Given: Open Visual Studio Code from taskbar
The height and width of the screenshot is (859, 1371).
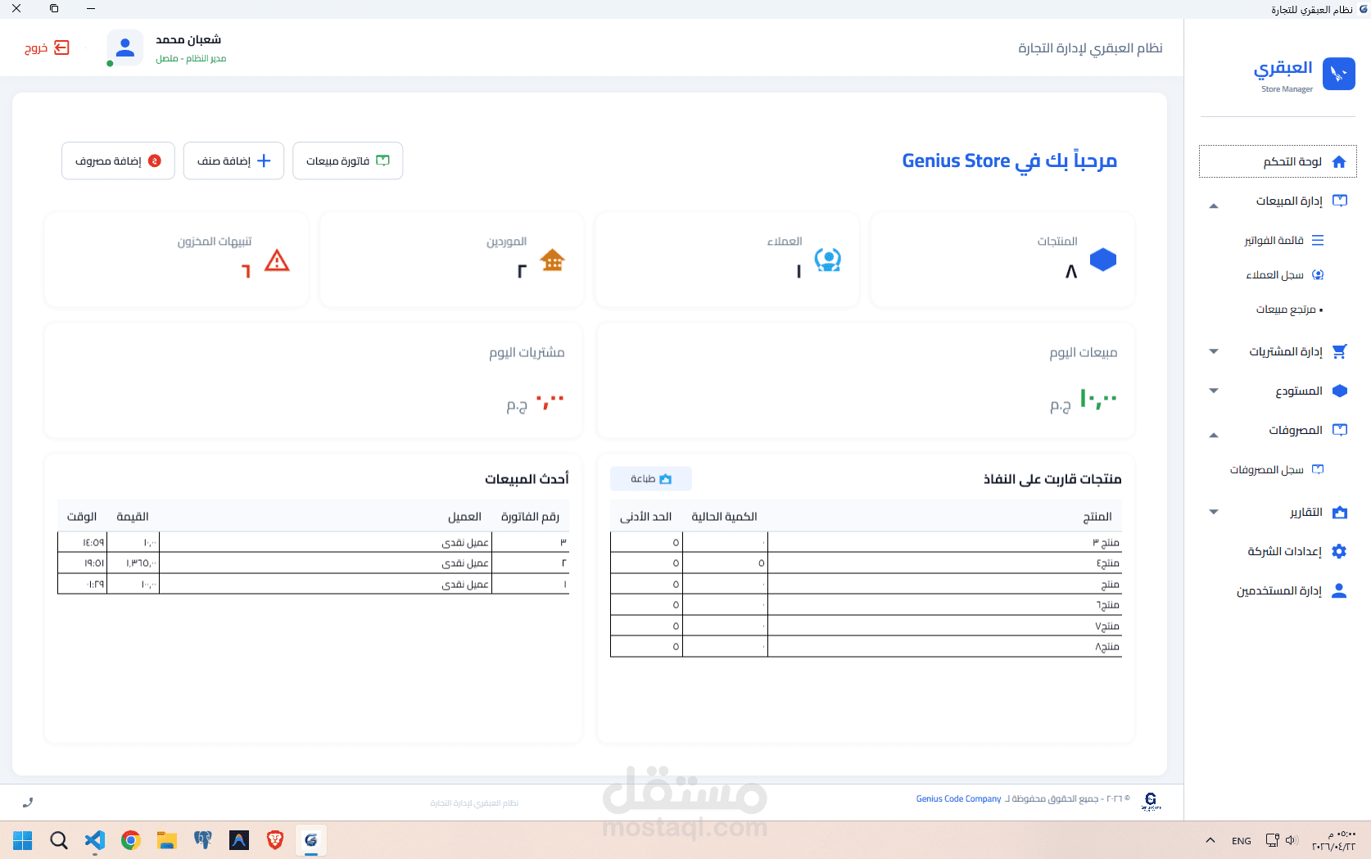Looking at the screenshot, I should [x=95, y=840].
